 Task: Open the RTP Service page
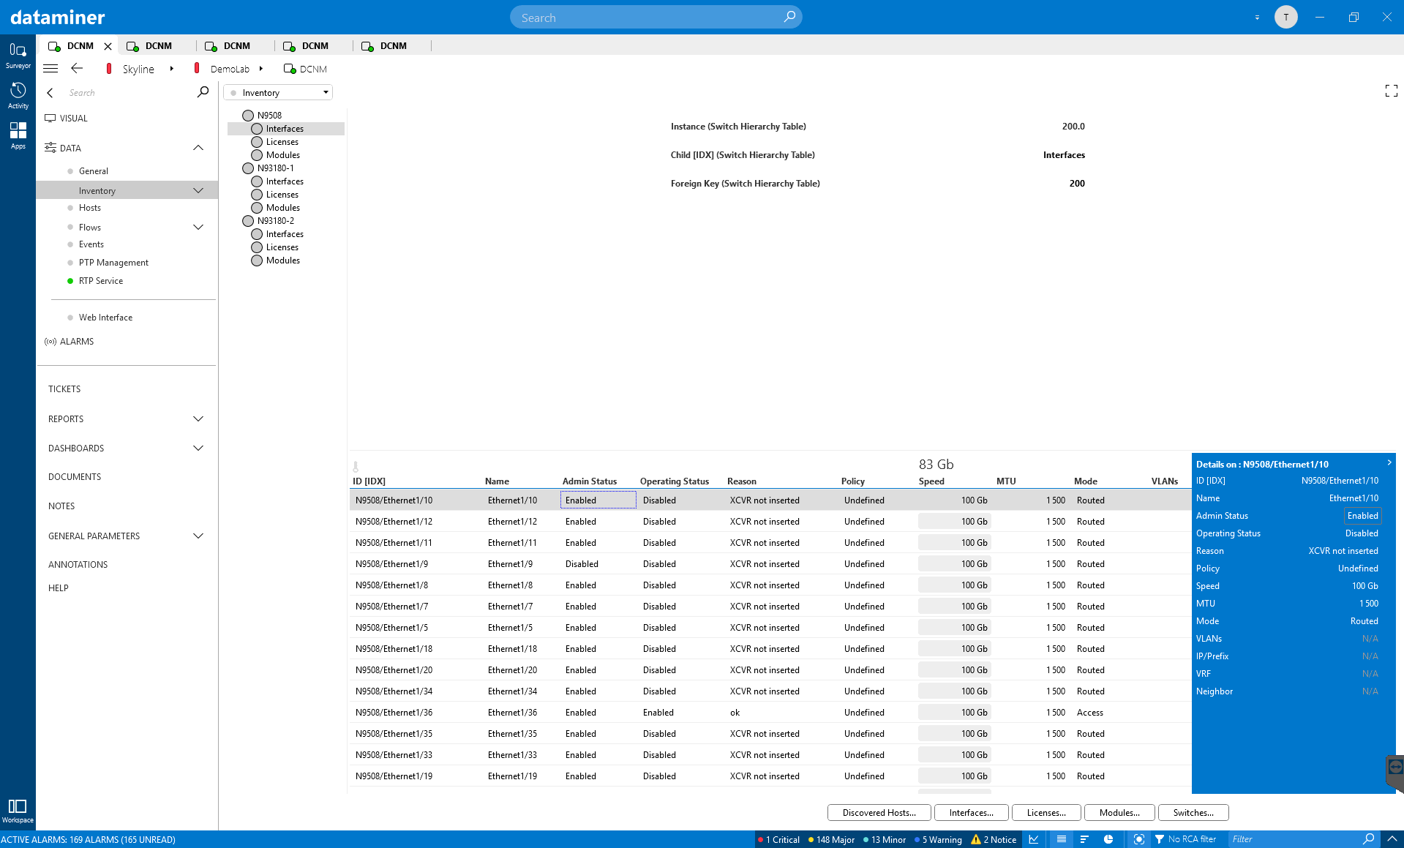coord(101,281)
